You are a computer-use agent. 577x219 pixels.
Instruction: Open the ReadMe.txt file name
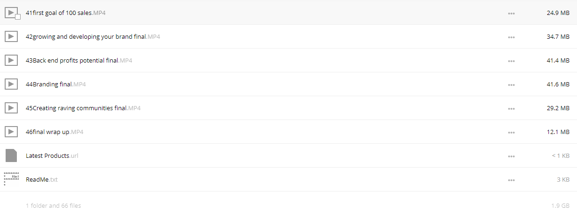42,179
